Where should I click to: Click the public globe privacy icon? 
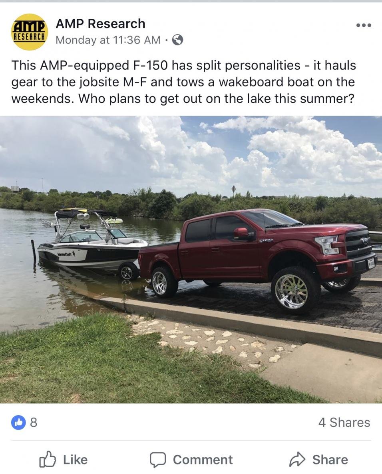pos(177,40)
